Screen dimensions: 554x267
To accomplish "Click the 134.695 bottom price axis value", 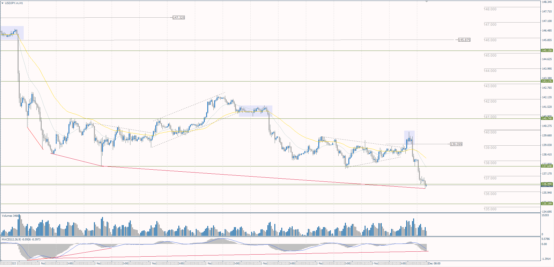I will point(546,212).
